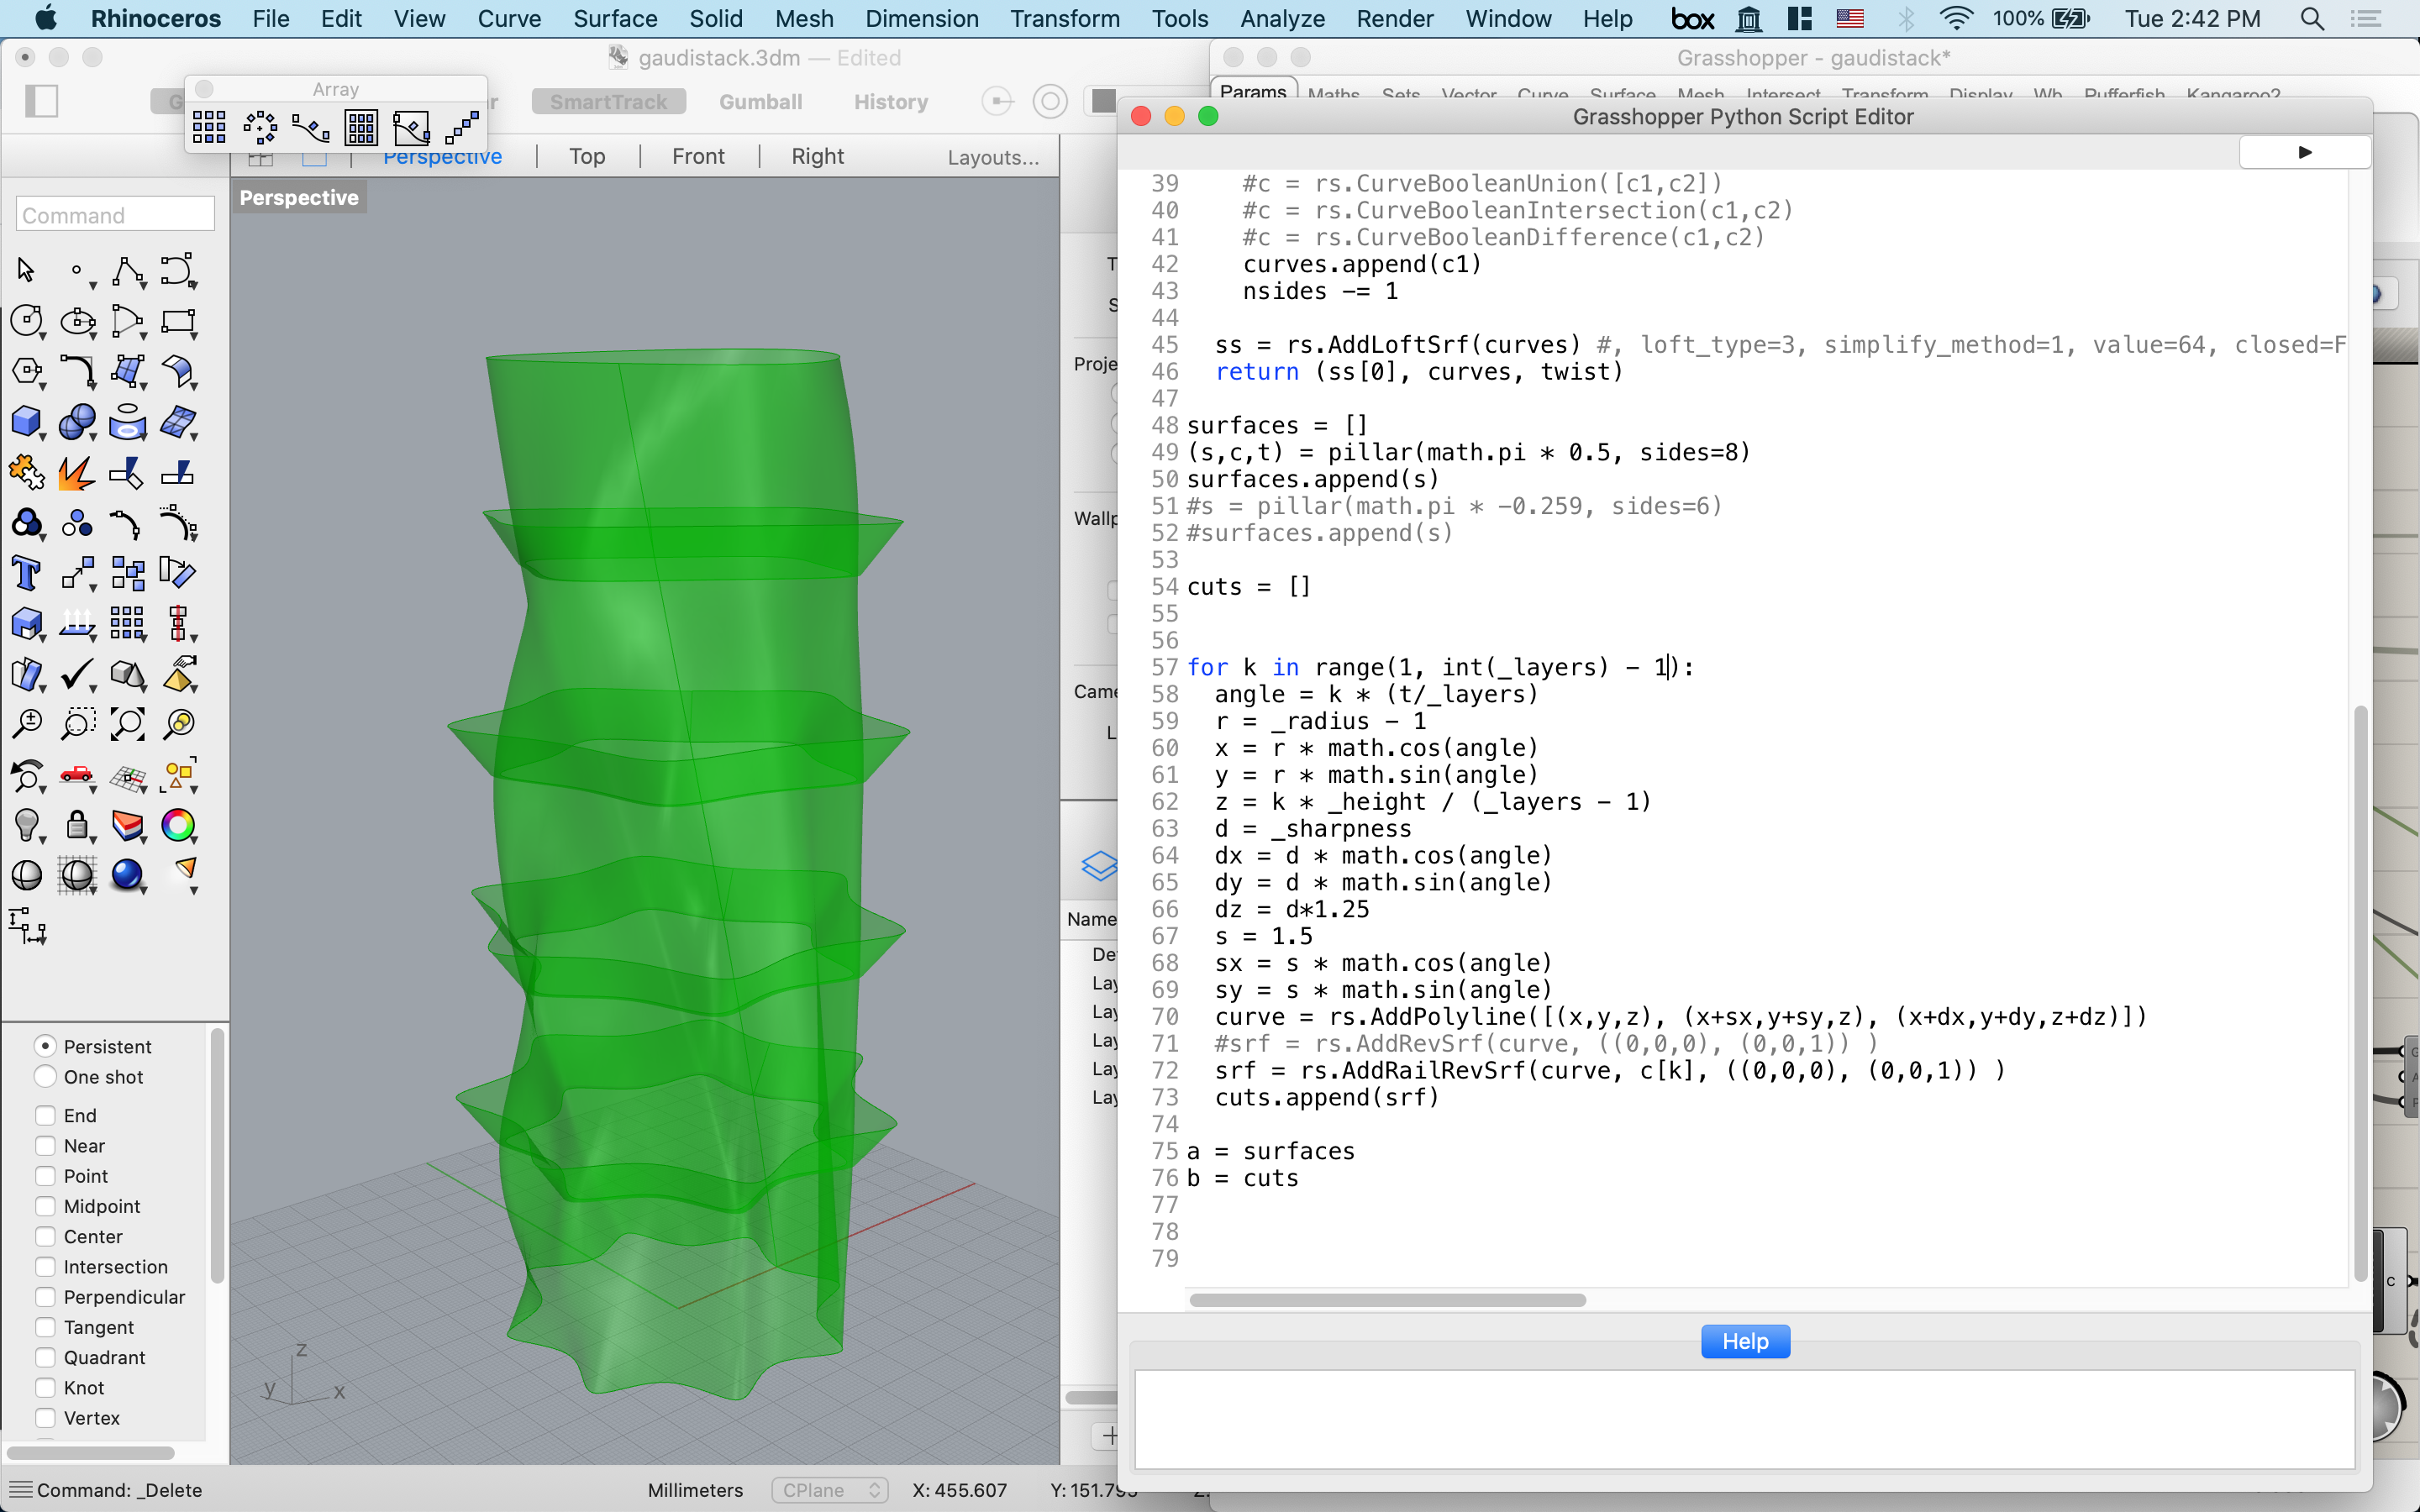2420x1512 pixels.
Task: Click the SmartTrack toggle button
Action: 608,101
